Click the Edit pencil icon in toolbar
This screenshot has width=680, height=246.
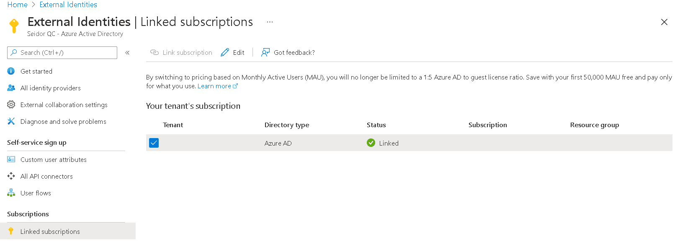[225, 52]
